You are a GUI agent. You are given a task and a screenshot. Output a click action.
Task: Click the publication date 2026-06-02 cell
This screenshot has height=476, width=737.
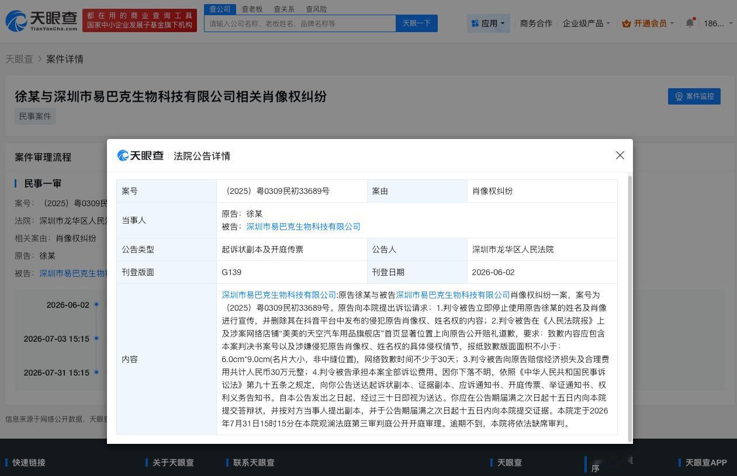pos(542,272)
